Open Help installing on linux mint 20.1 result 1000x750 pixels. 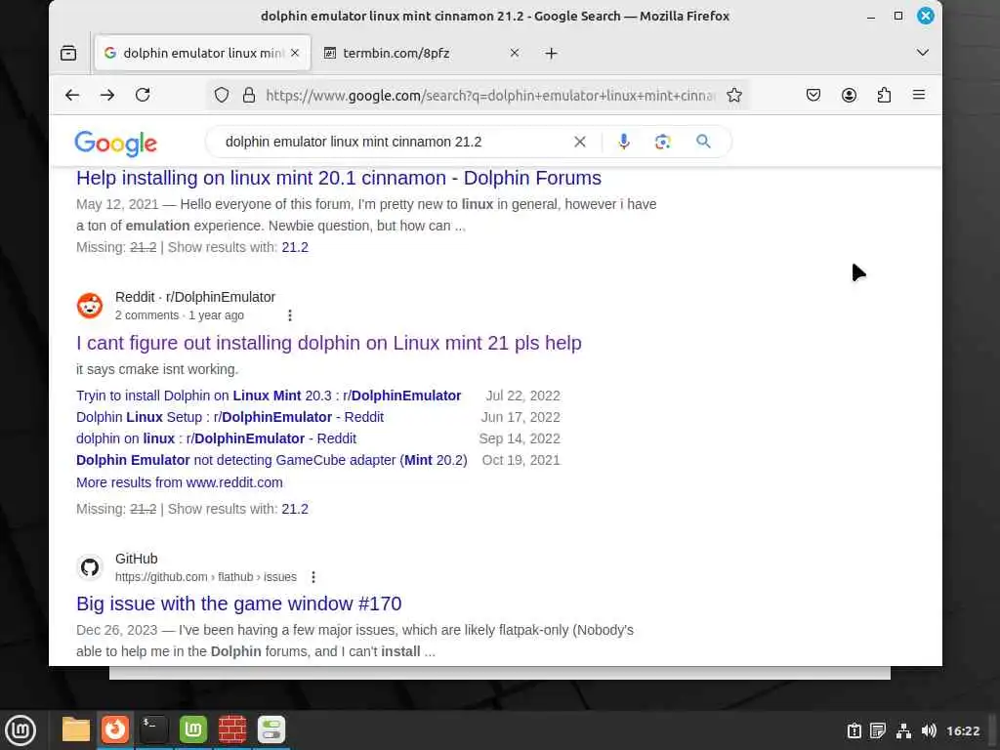(339, 178)
